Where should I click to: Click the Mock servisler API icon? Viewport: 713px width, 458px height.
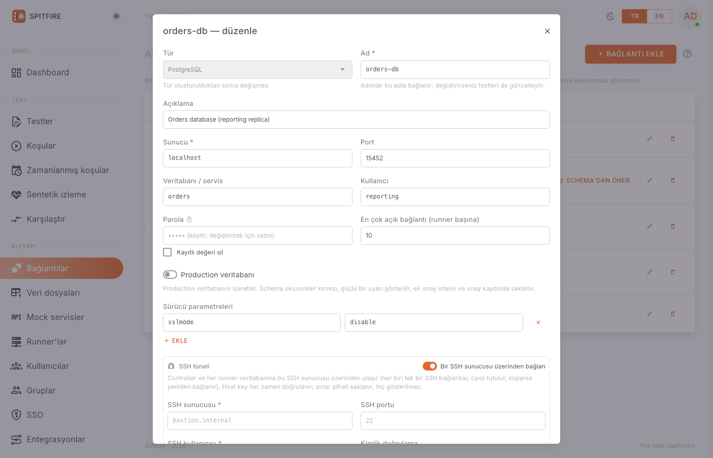click(x=16, y=317)
